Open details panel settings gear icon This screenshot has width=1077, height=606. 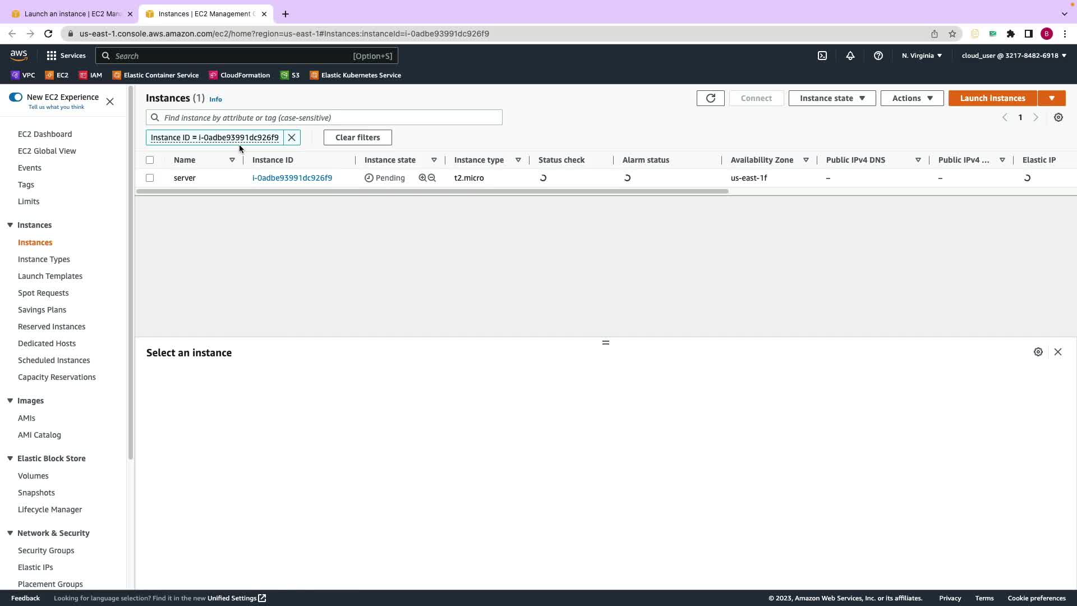pyautogui.click(x=1038, y=352)
